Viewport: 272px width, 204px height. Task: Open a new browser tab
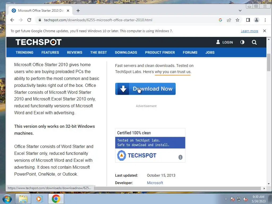point(78,11)
